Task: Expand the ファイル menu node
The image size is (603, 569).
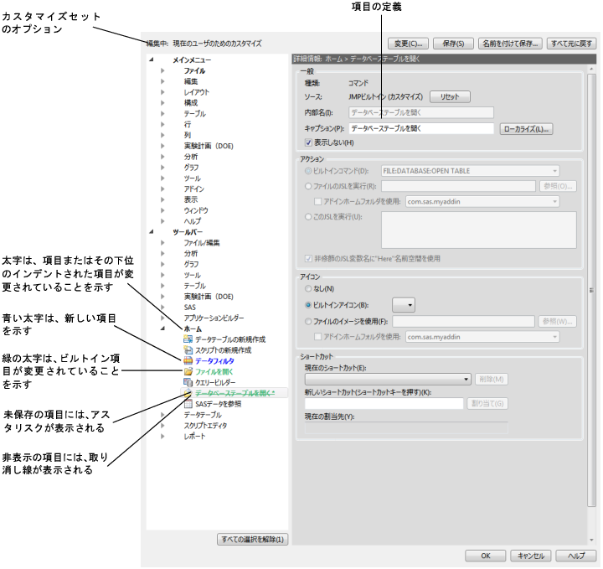Action: pos(162,70)
